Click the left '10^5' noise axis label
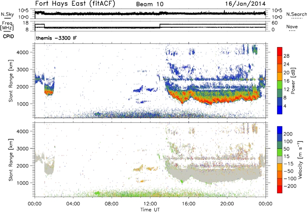The image size is (307, 212). click(23, 11)
